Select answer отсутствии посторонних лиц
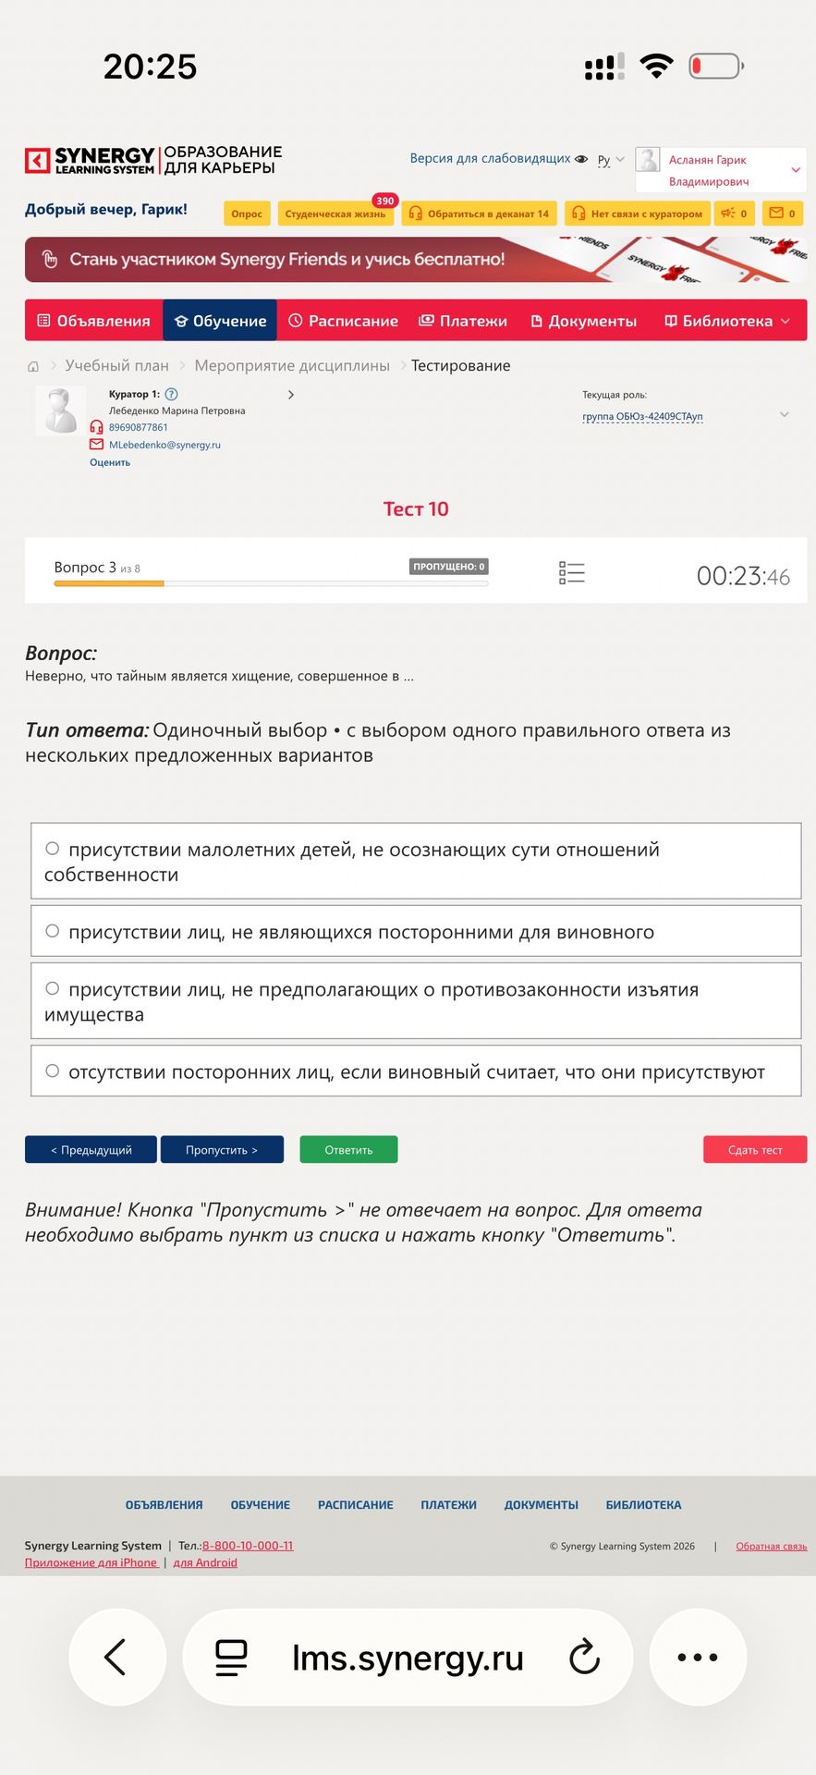816x1775 pixels. pos(416,1071)
